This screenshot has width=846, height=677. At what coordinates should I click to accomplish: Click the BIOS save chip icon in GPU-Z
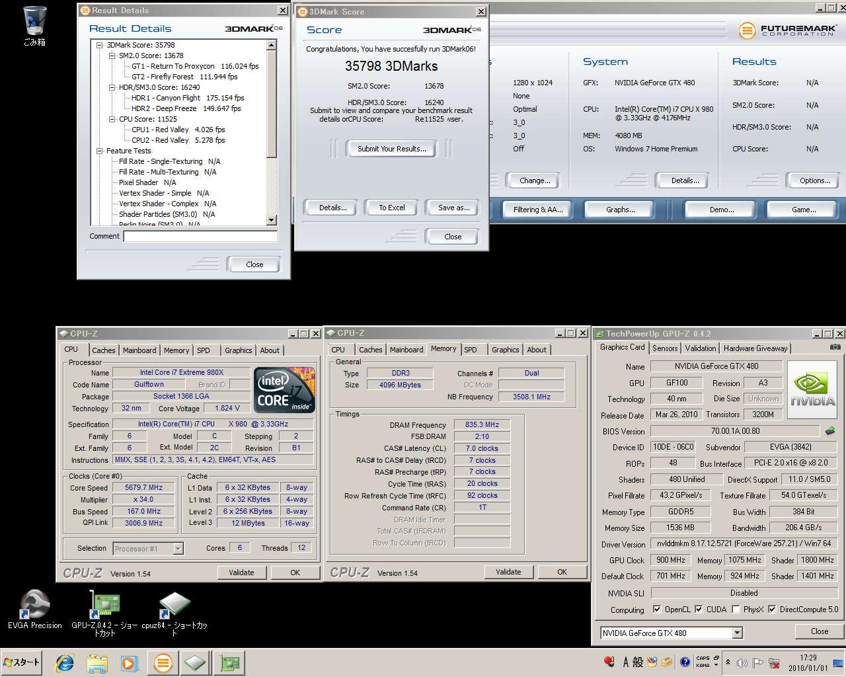tap(830, 430)
